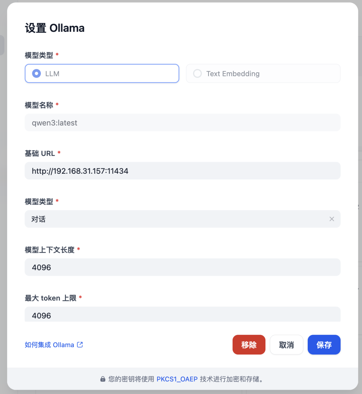Click the external link icon beside 如何集成 Ollama
Screen dimensions: 362x394
(79, 344)
